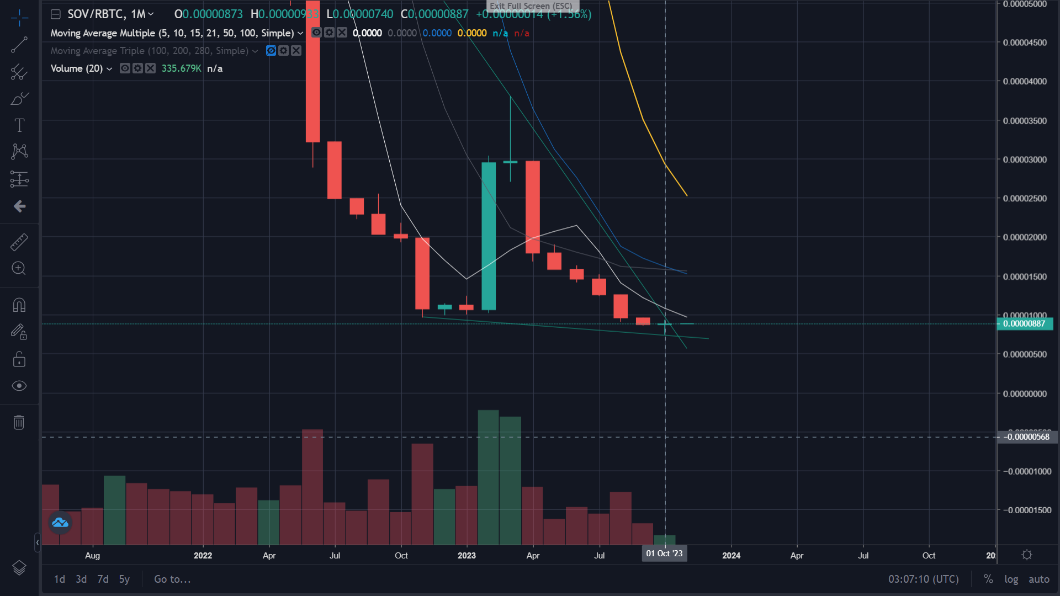The width and height of the screenshot is (1060, 596).
Task: Select the ruler measure tool
Action: click(19, 242)
